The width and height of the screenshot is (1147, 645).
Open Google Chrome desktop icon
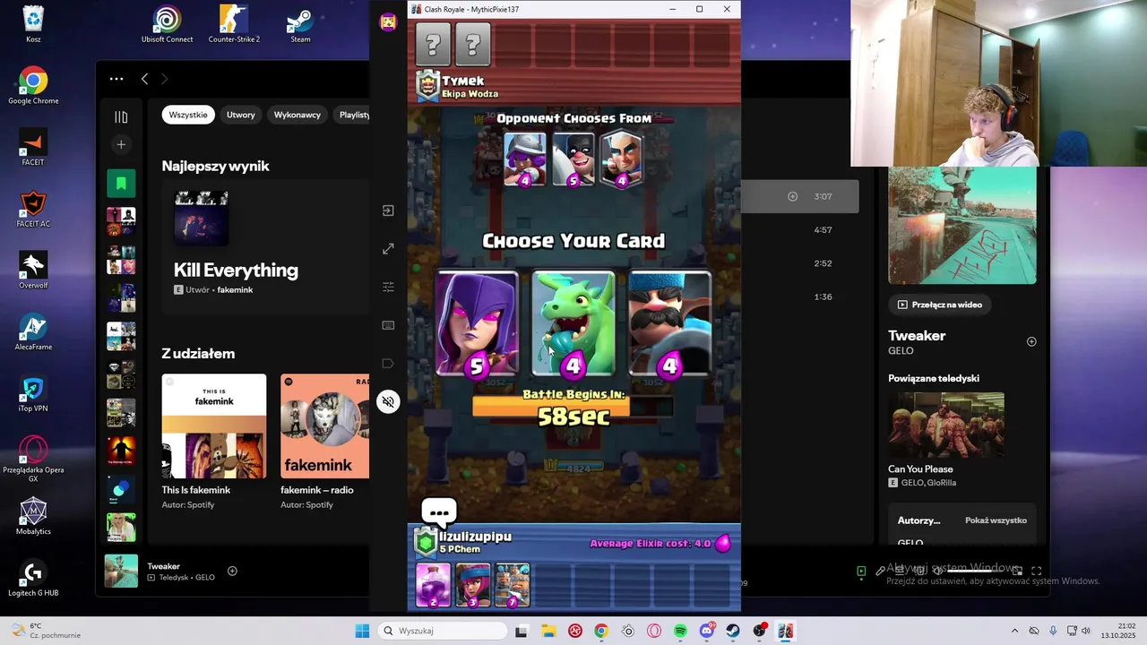33,86
